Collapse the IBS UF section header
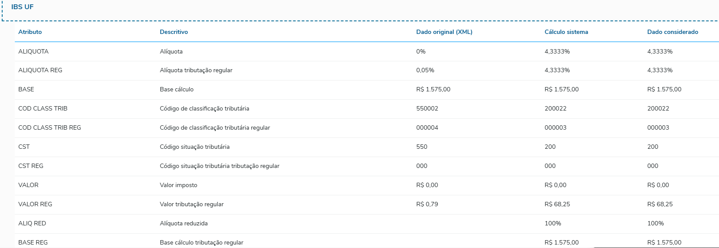The width and height of the screenshot is (719, 248). tap(22, 7)
